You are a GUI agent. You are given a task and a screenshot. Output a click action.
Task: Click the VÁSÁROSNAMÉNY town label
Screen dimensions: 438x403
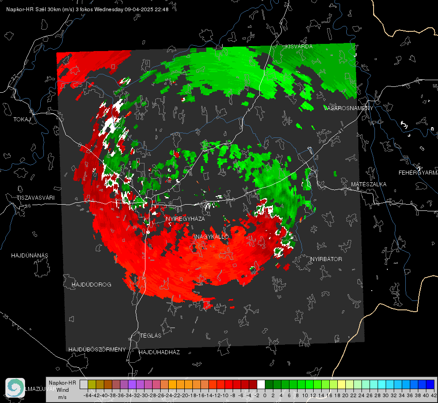tap(349, 108)
